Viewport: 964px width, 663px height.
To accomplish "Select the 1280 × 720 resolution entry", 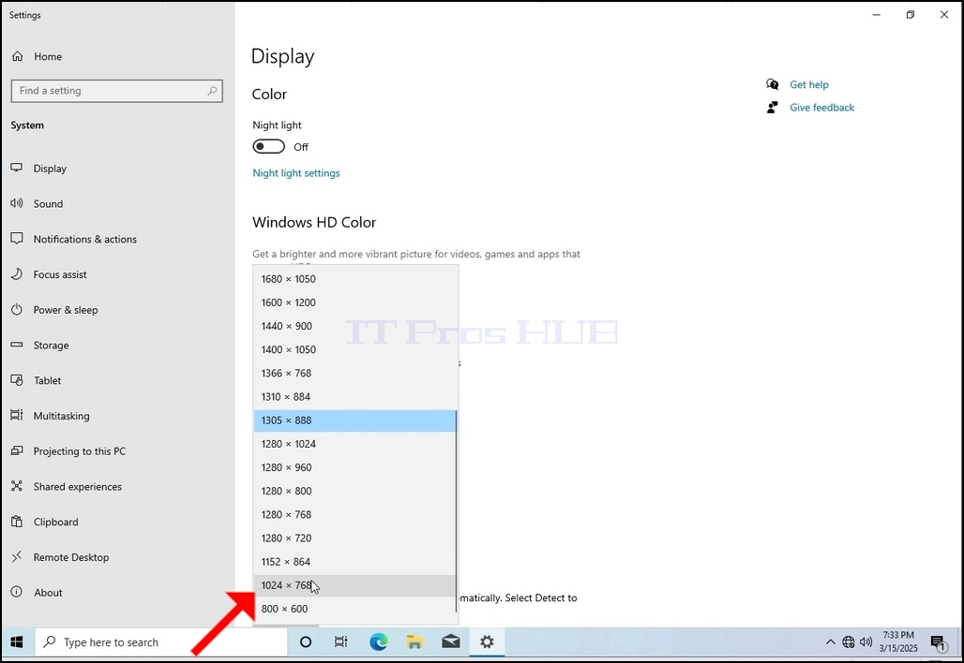I will coord(355,538).
